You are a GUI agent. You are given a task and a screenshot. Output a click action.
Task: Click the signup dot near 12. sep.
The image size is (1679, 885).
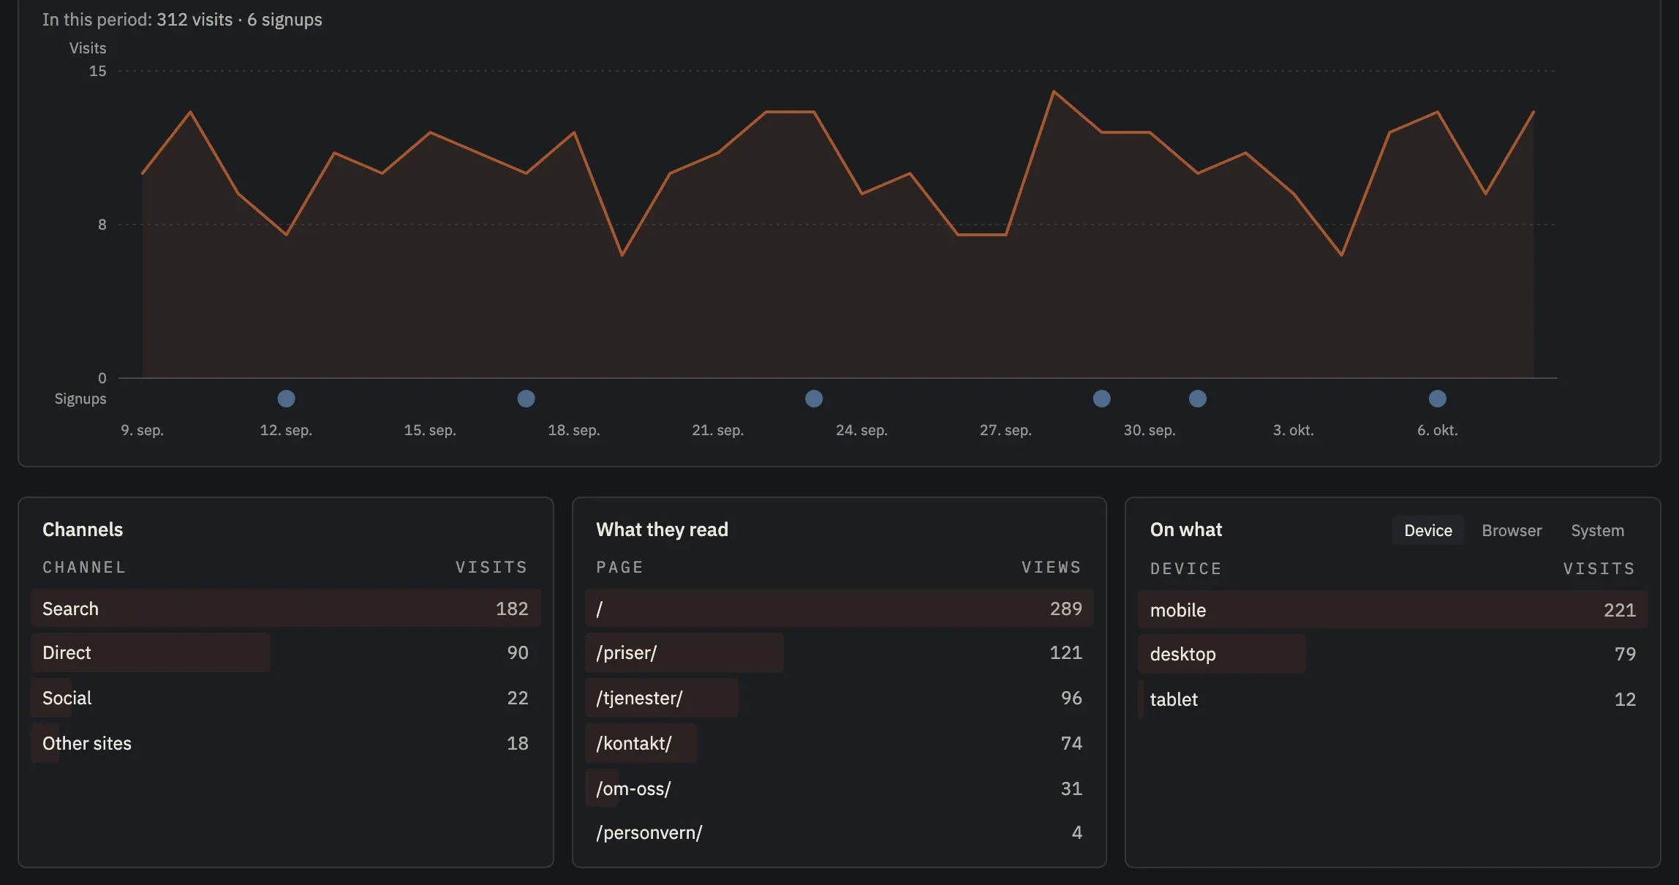(x=286, y=399)
